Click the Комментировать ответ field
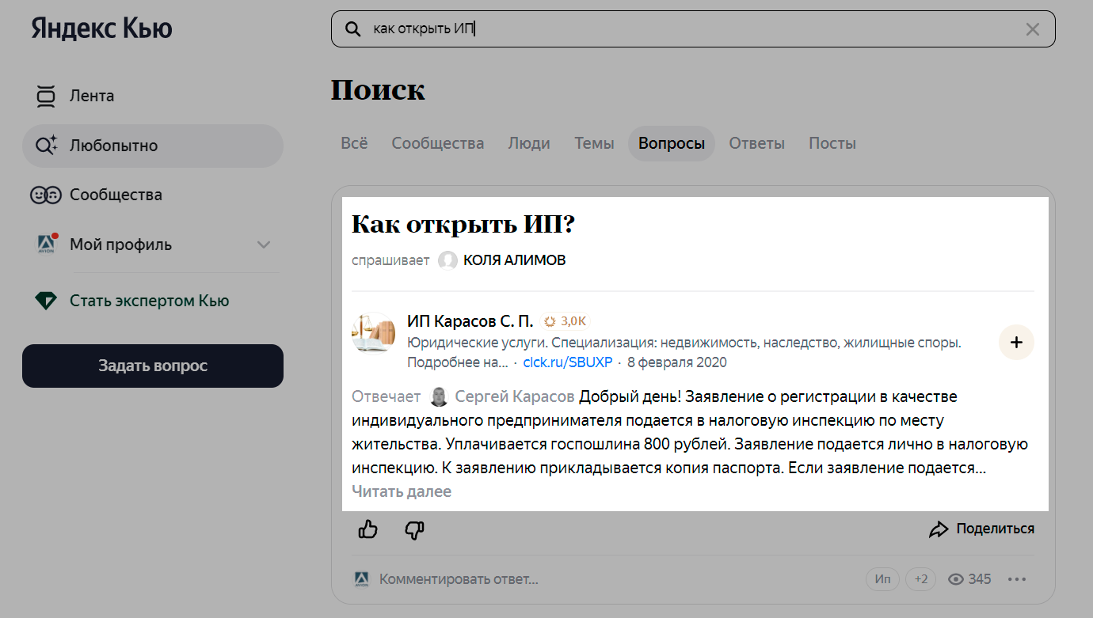Screen dimensions: 1093x618 click(459, 579)
